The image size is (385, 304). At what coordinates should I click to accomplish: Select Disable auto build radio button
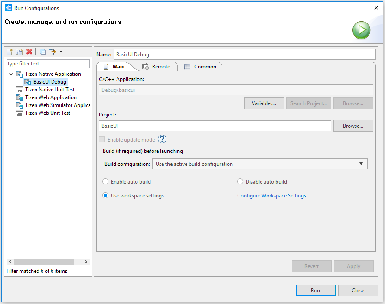[x=240, y=182]
